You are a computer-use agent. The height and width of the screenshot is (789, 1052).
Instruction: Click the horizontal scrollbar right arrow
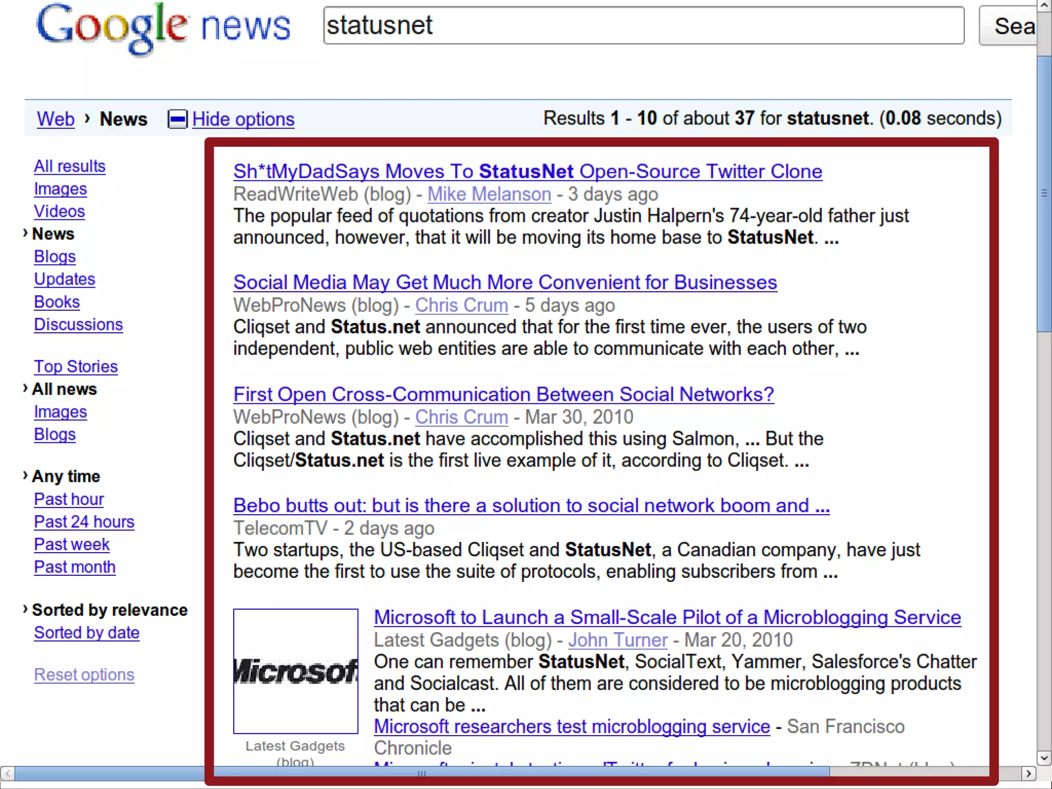click(x=1028, y=773)
